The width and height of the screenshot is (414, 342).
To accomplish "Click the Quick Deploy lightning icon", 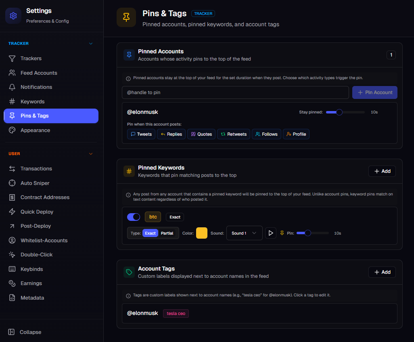I will [x=12, y=212].
